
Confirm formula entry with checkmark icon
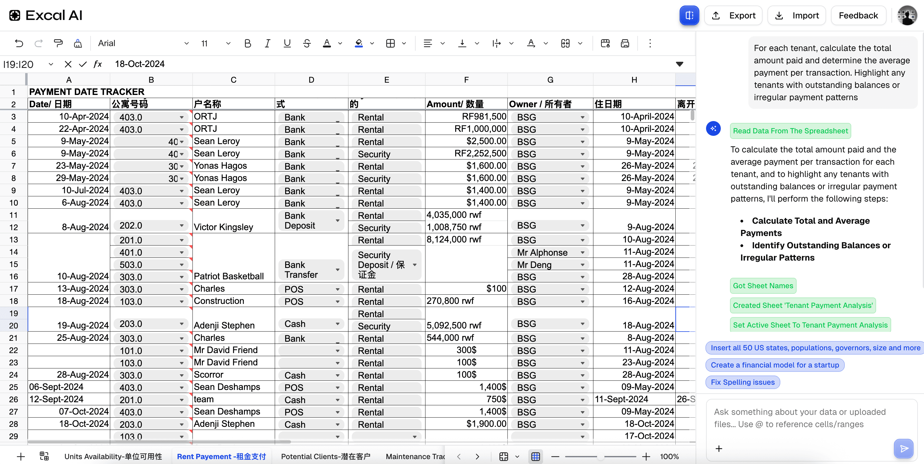click(x=83, y=64)
